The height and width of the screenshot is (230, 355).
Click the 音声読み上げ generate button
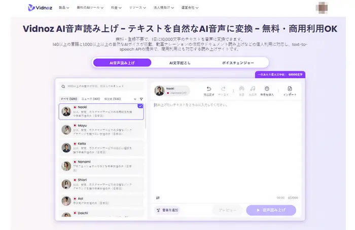(271, 210)
